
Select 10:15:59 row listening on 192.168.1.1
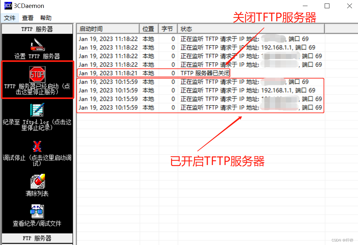point(201,90)
